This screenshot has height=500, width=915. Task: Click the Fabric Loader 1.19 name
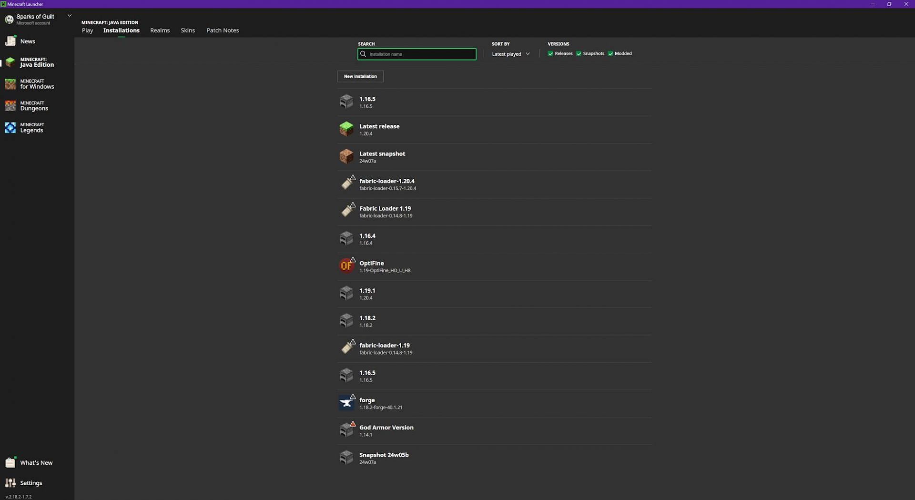click(x=385, y=208)
